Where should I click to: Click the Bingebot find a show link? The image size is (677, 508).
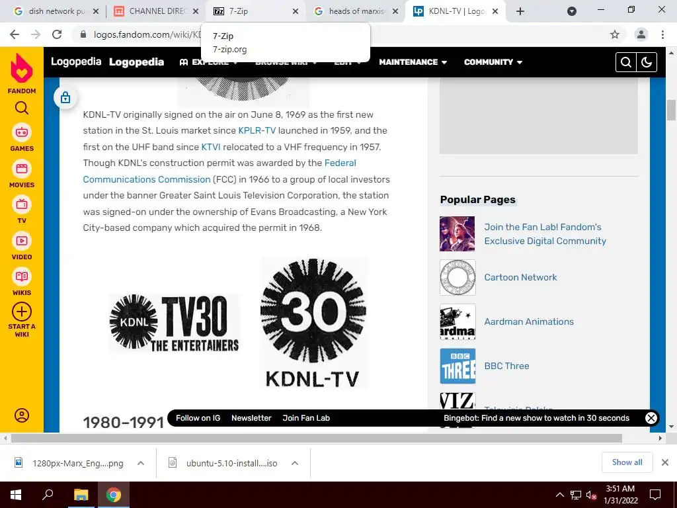(x=536, y=418)
